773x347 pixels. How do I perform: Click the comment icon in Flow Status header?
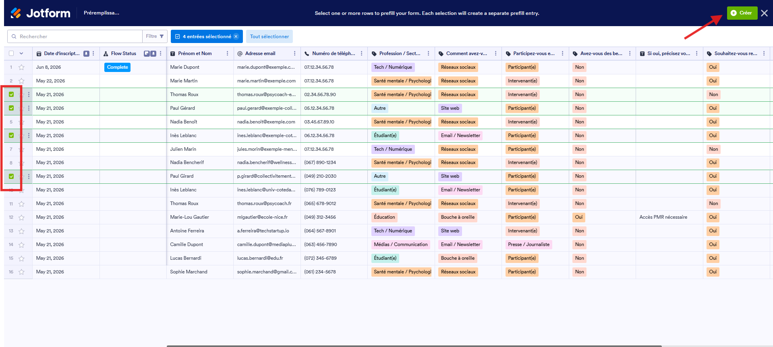click(147, 53)
